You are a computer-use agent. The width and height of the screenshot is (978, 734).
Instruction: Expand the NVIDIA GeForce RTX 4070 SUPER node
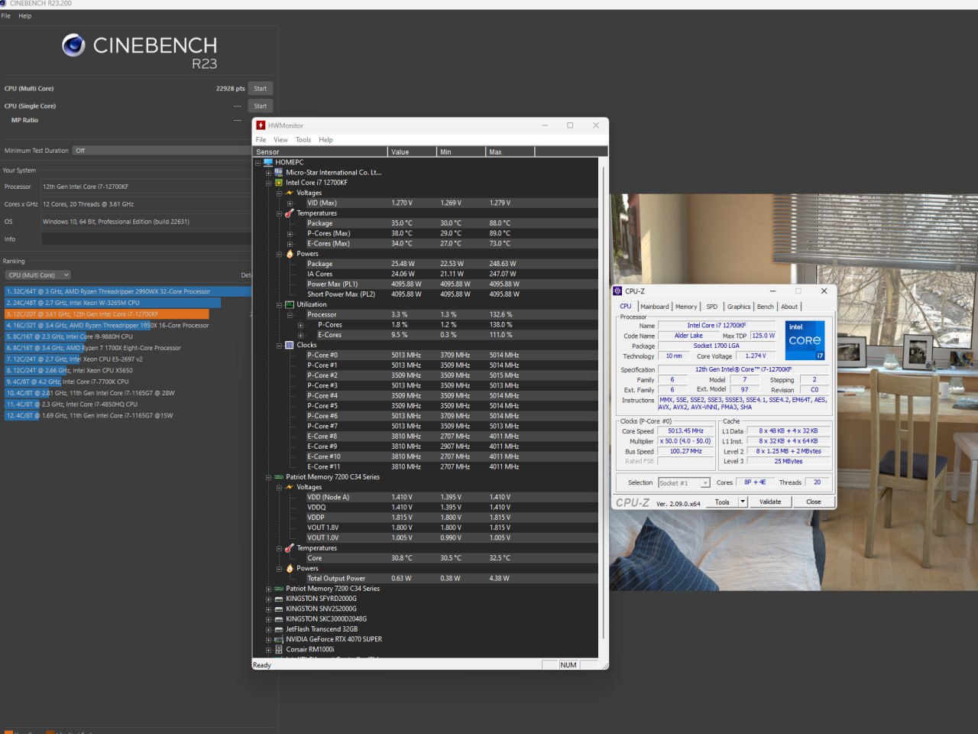coord(268,640)
